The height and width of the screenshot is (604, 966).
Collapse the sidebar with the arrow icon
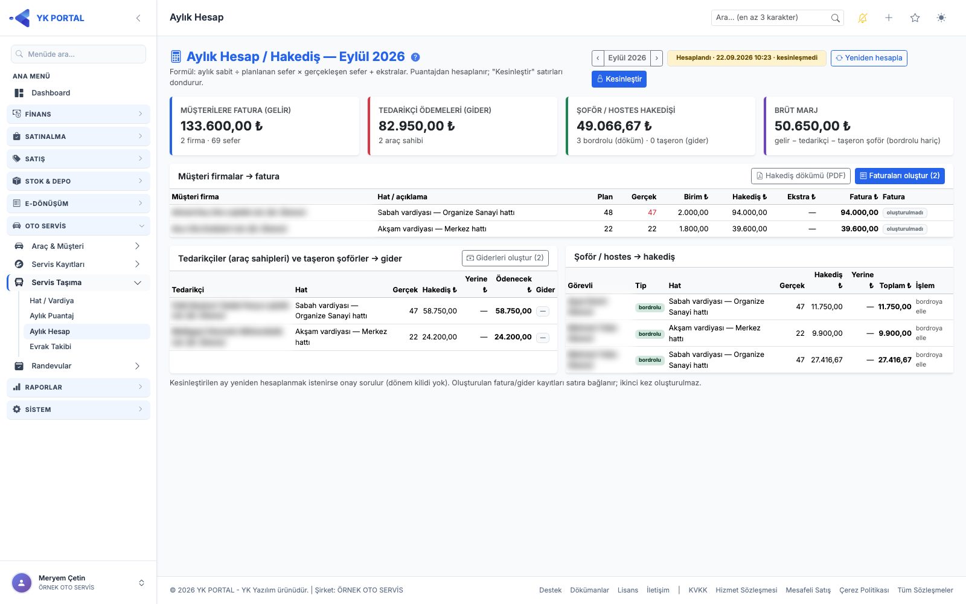pos(138,18)
